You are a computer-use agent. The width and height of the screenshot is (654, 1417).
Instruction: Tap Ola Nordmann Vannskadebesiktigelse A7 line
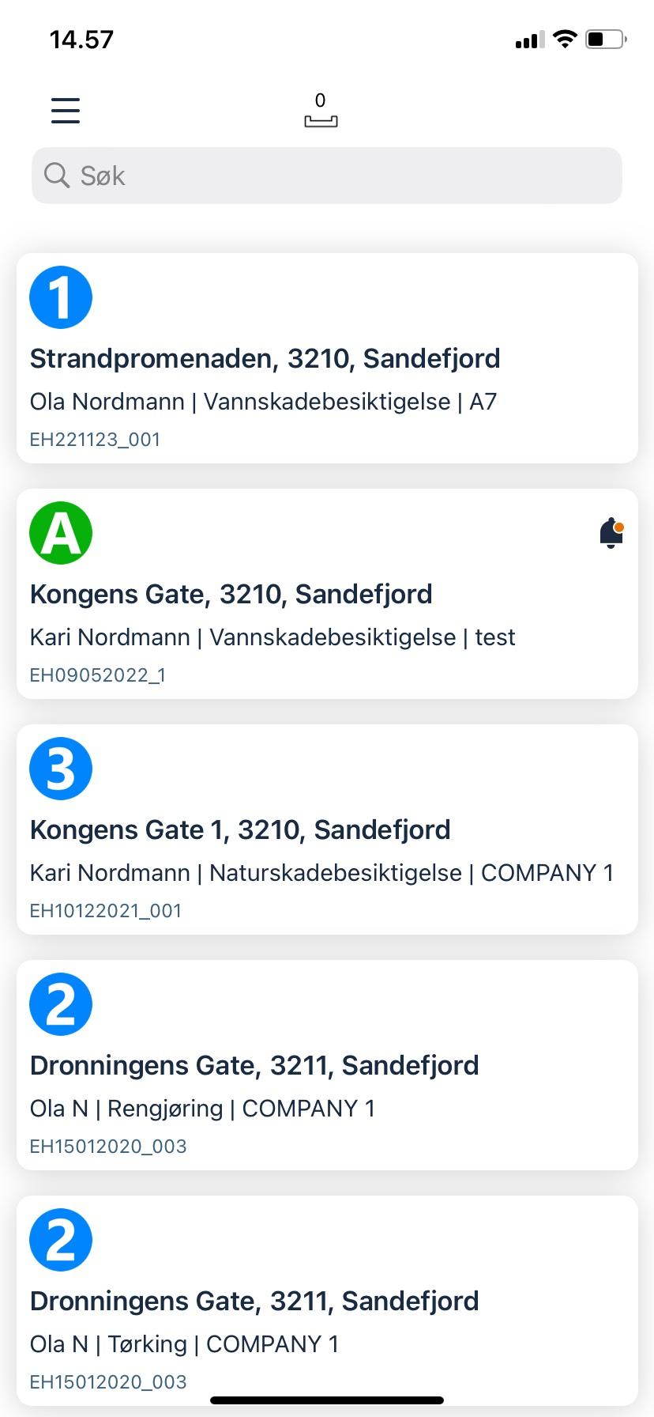pos(263,402)
